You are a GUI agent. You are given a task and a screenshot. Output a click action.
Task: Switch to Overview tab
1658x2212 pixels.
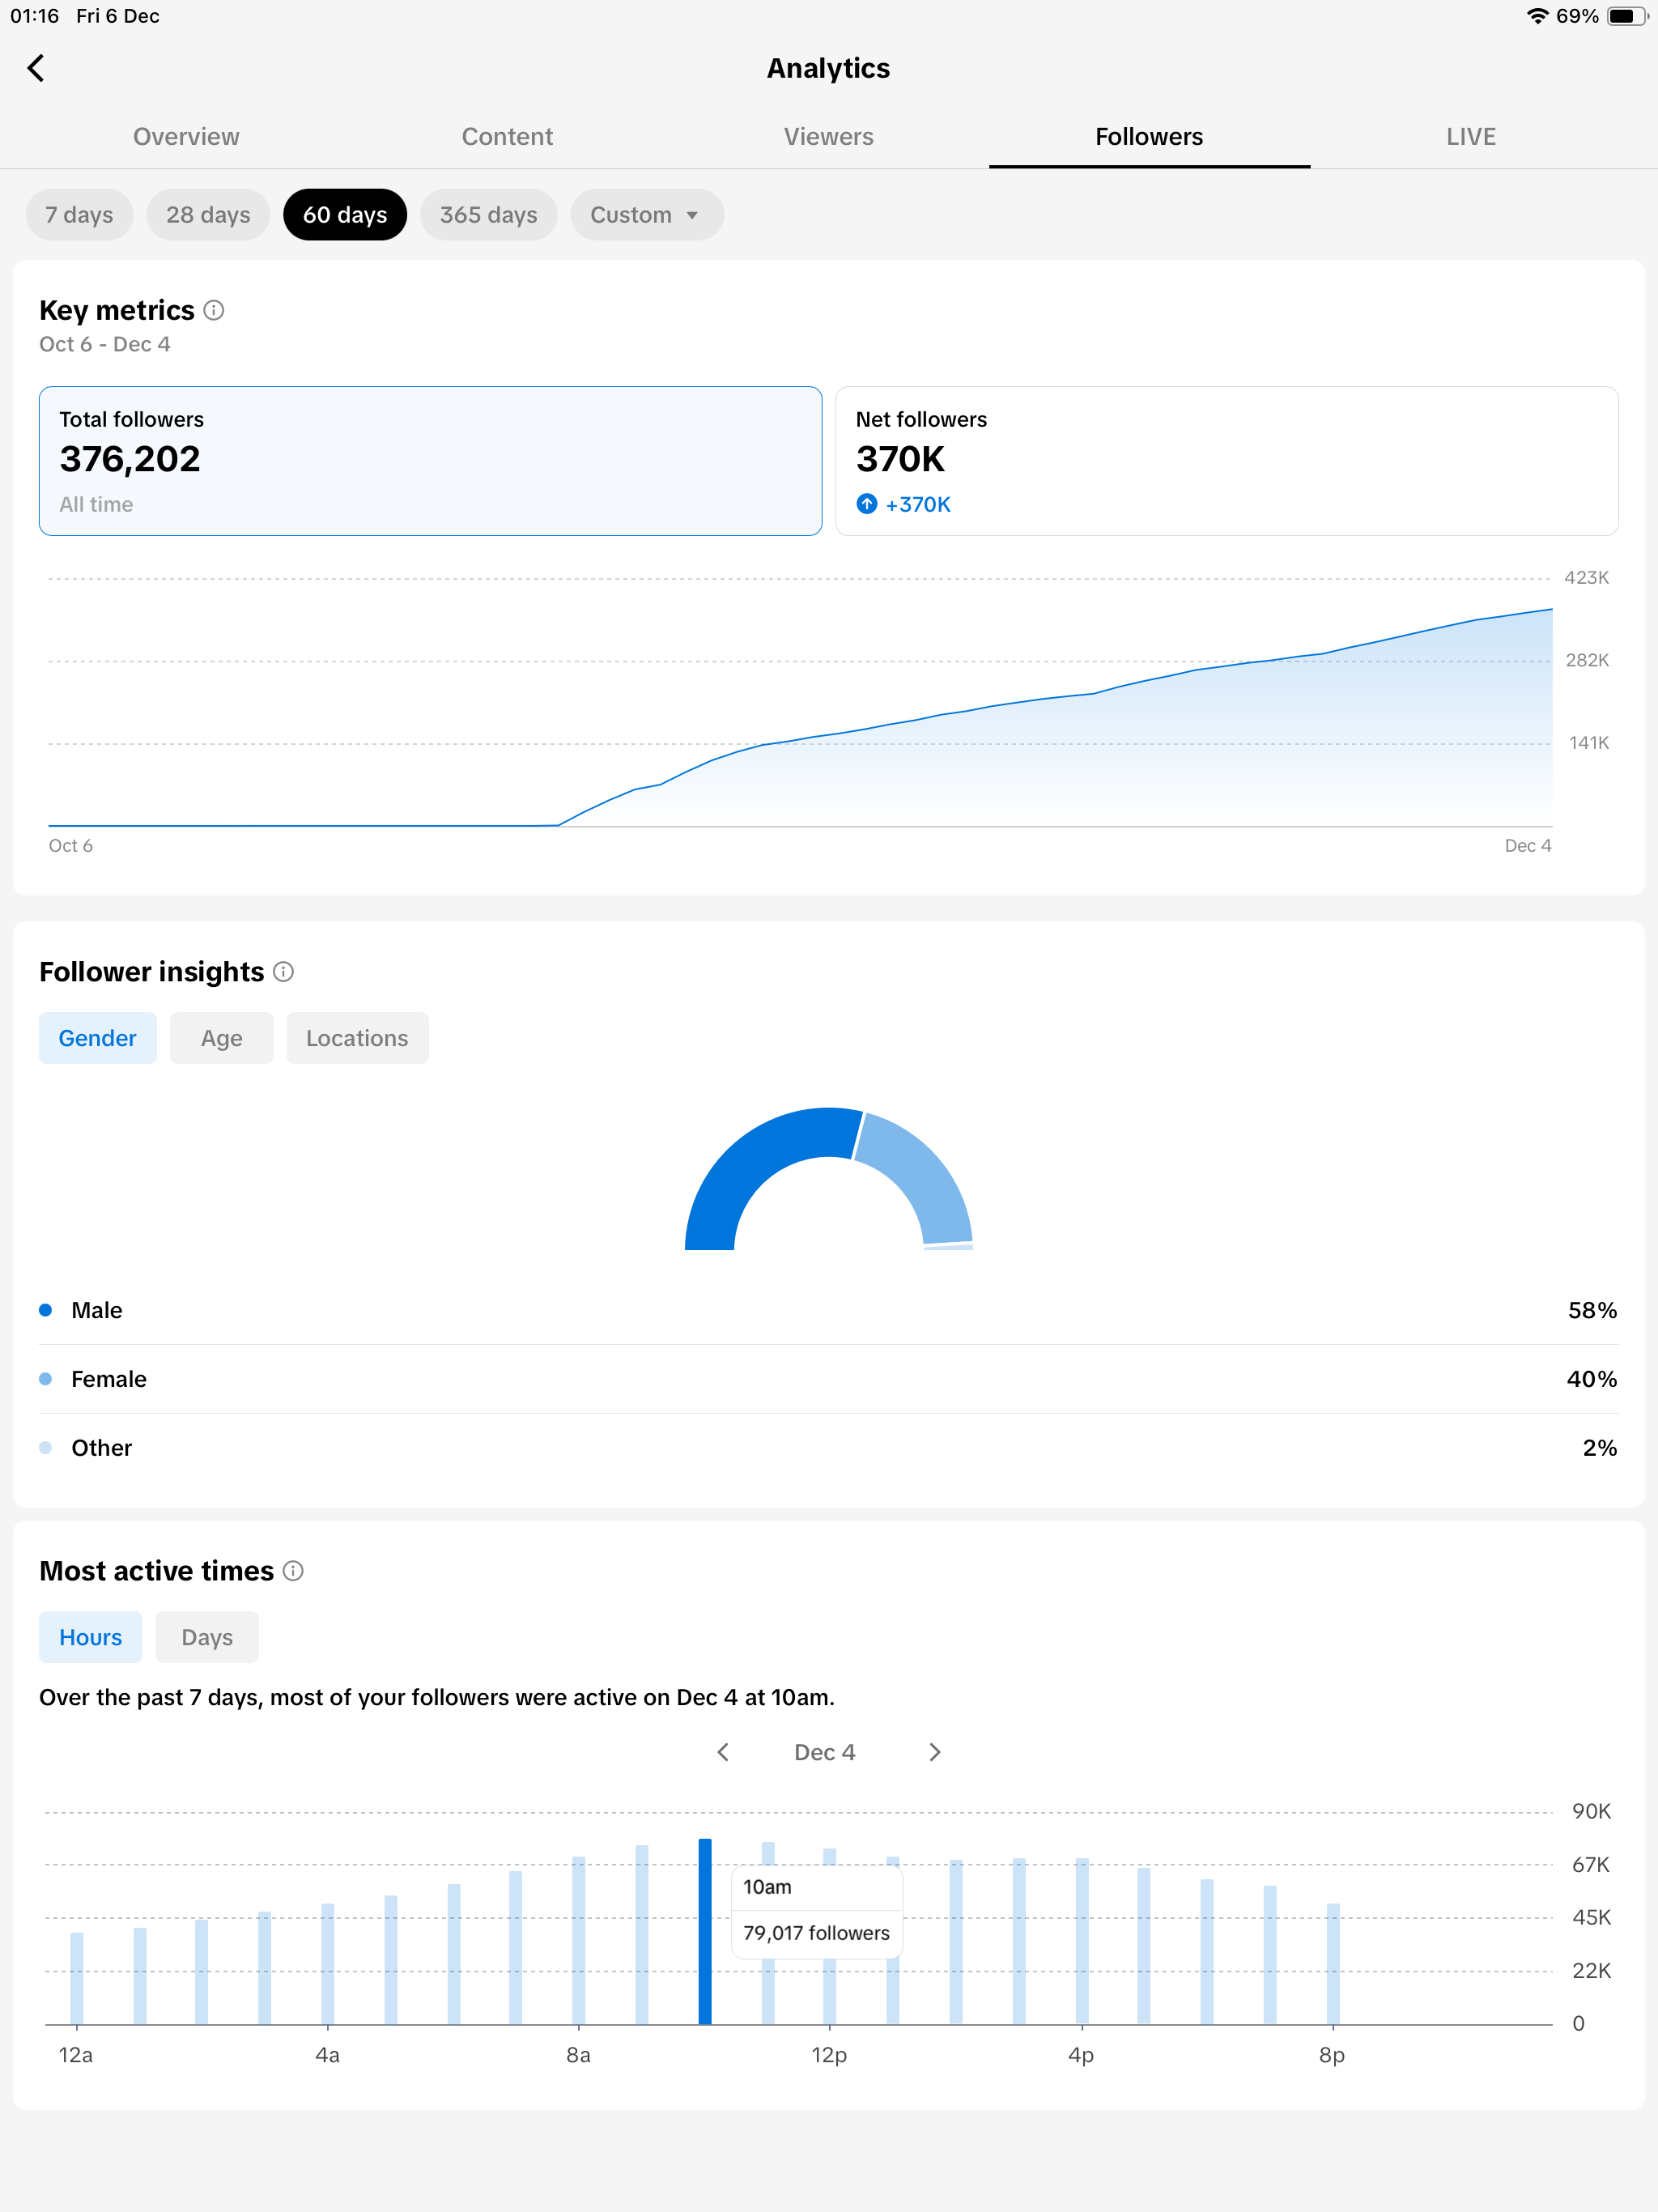(186, 137)
